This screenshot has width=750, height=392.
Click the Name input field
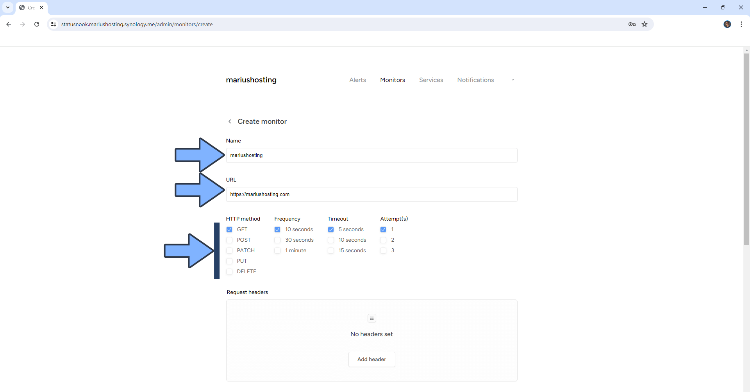click(x=371, y=155)
